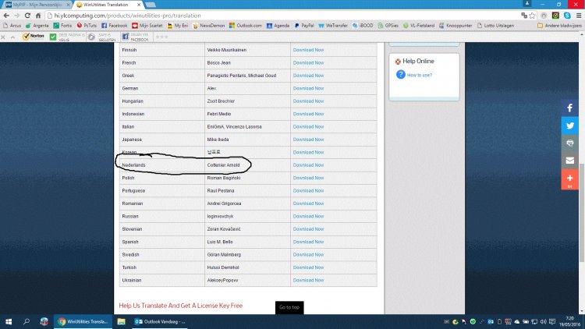Open Windows Start menu
This screenshot has height=329, width=585.
pos(9,321)
